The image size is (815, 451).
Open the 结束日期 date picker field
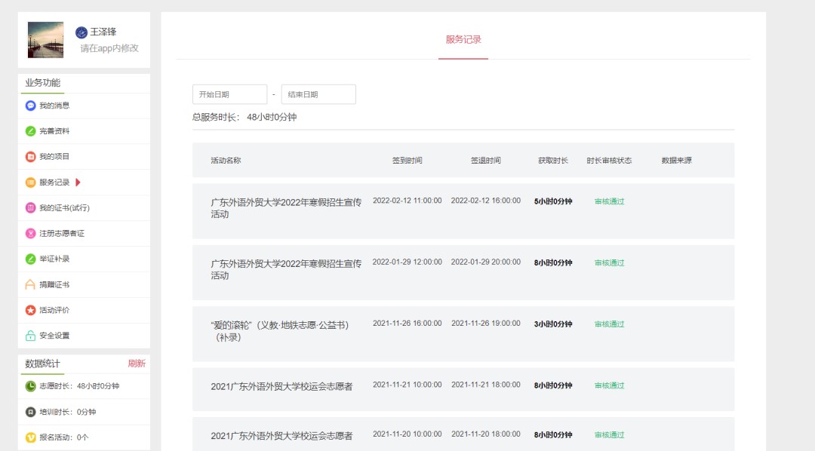pos(318,94)
